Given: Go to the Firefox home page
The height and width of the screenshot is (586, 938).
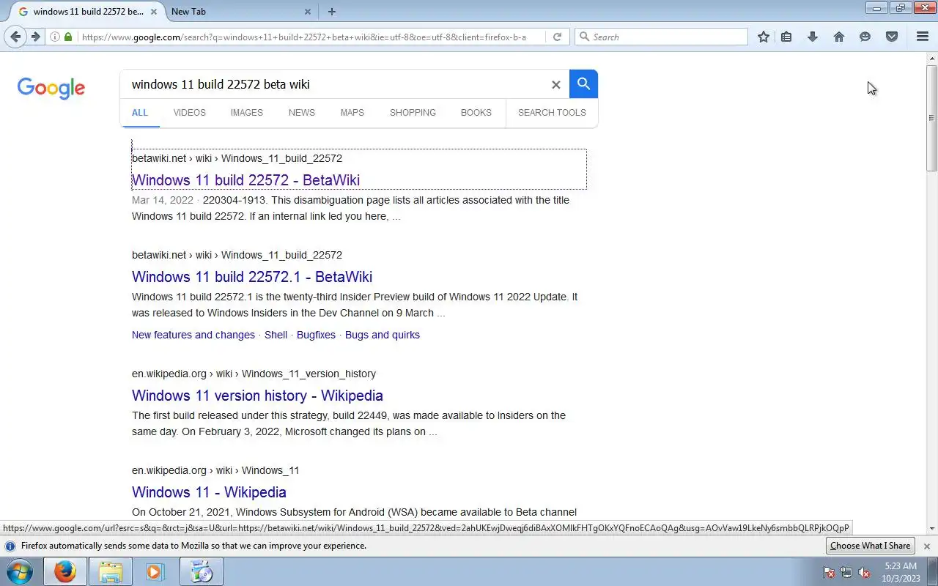Looking at the screenshot, I should (839, 37).
